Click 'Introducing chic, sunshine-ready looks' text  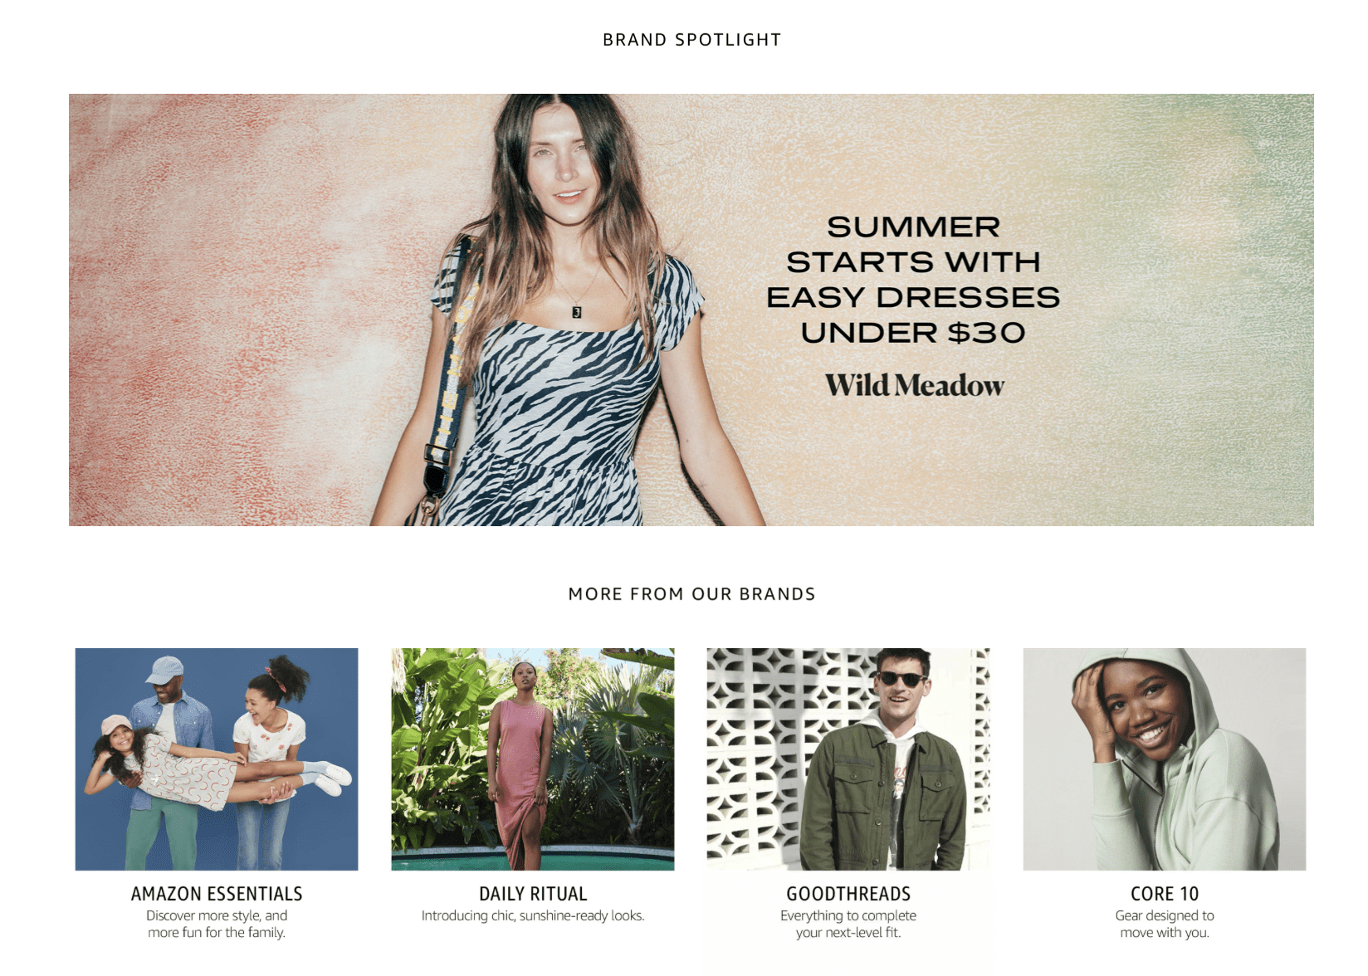pos(533,915)
